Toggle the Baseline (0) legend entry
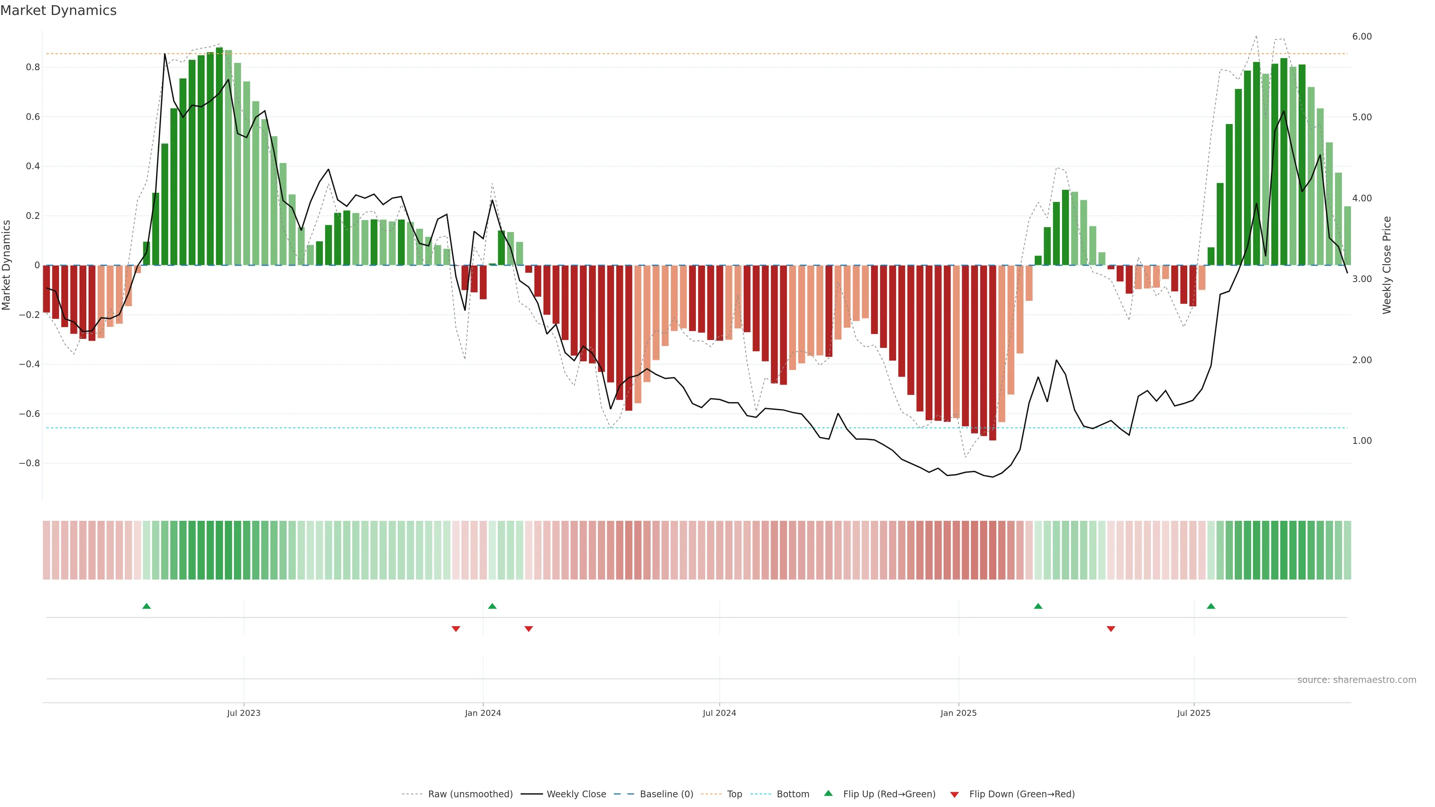Image resolution: width=1435 pixels, height=807 pixels. [666, 794]
